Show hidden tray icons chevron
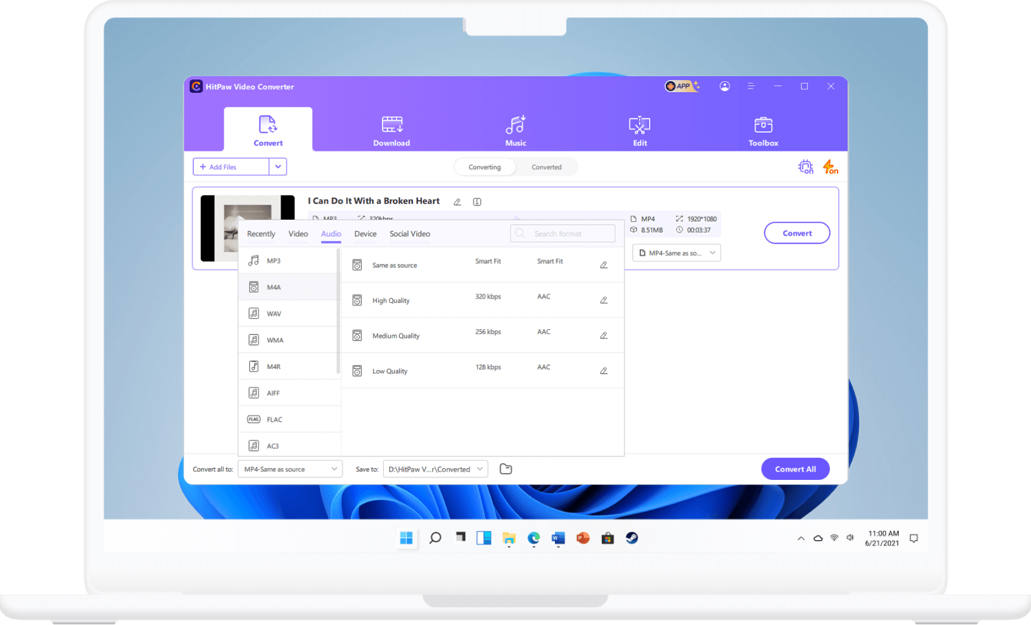Image resolution: width=1031 pixels, height=625 pixels. point(801,538)
